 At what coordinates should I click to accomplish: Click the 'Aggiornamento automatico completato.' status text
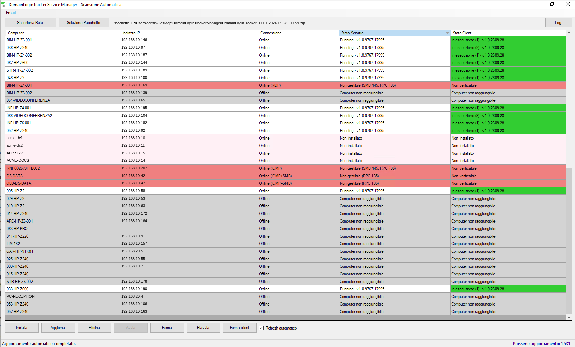pyautogui.click(x=39, y=344)
